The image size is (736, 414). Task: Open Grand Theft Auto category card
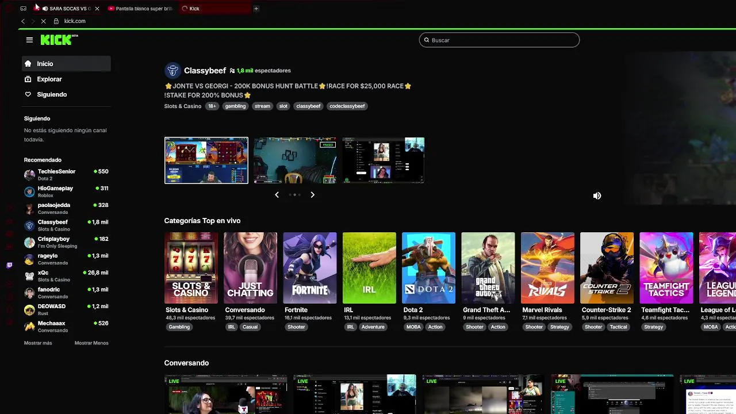coord(488,268)
